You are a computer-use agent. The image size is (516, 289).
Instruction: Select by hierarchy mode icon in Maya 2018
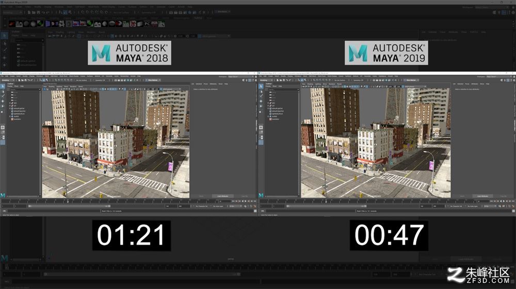(40, 80)
